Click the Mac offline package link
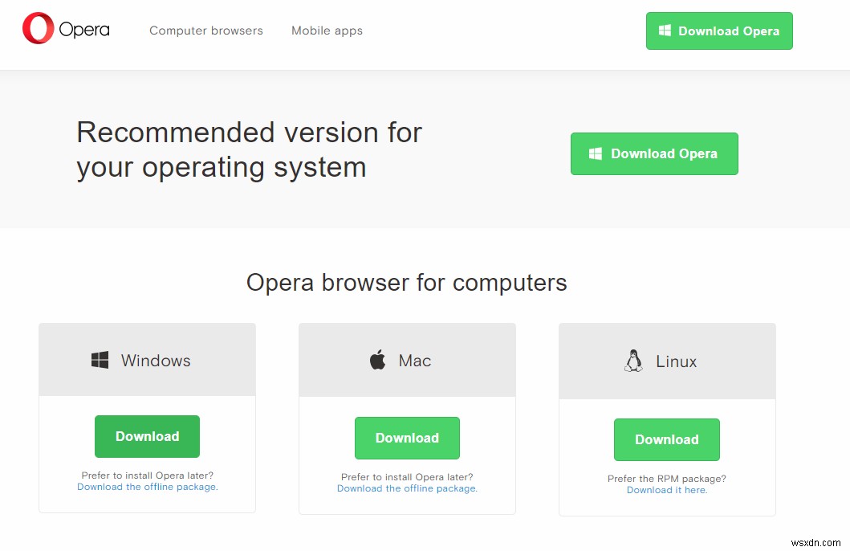 [x=407, y=488]
